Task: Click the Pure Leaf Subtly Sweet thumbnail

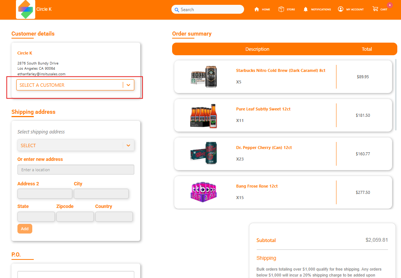Action: 204,116
